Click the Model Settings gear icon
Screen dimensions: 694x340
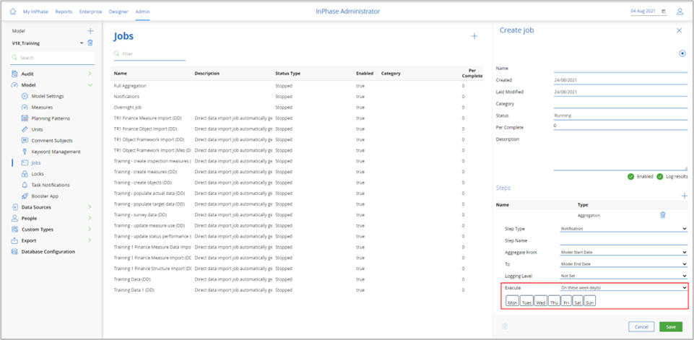[x=25, y=96]
